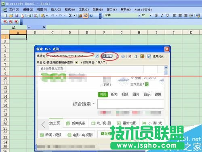202x152 pixels.
Task: Align cell text right
Action: click(x=185, y=16)
